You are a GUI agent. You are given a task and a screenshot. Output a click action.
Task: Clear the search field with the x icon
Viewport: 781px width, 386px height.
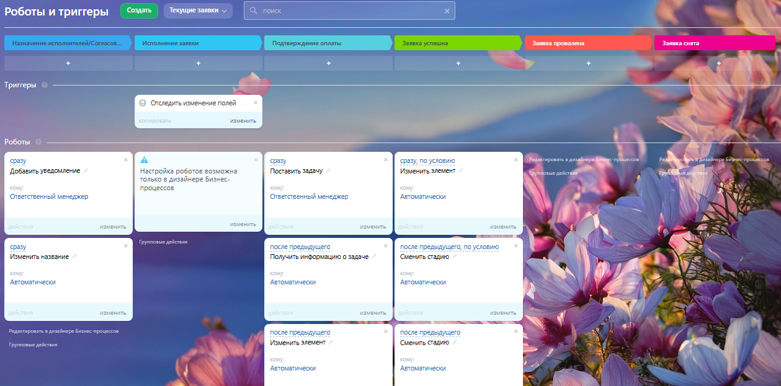[447, 11]
